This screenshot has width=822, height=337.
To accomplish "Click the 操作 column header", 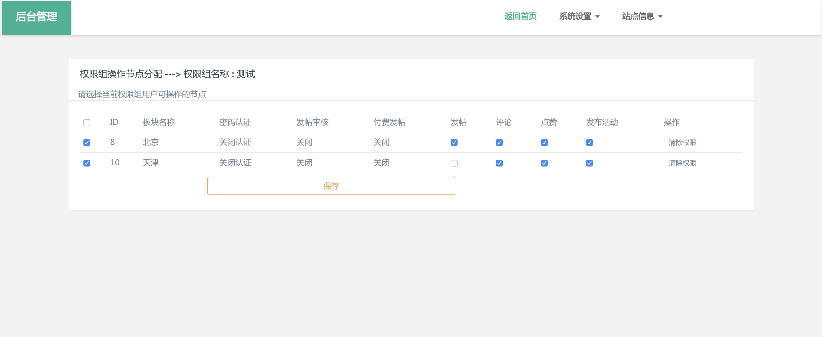I will point(671,122).
